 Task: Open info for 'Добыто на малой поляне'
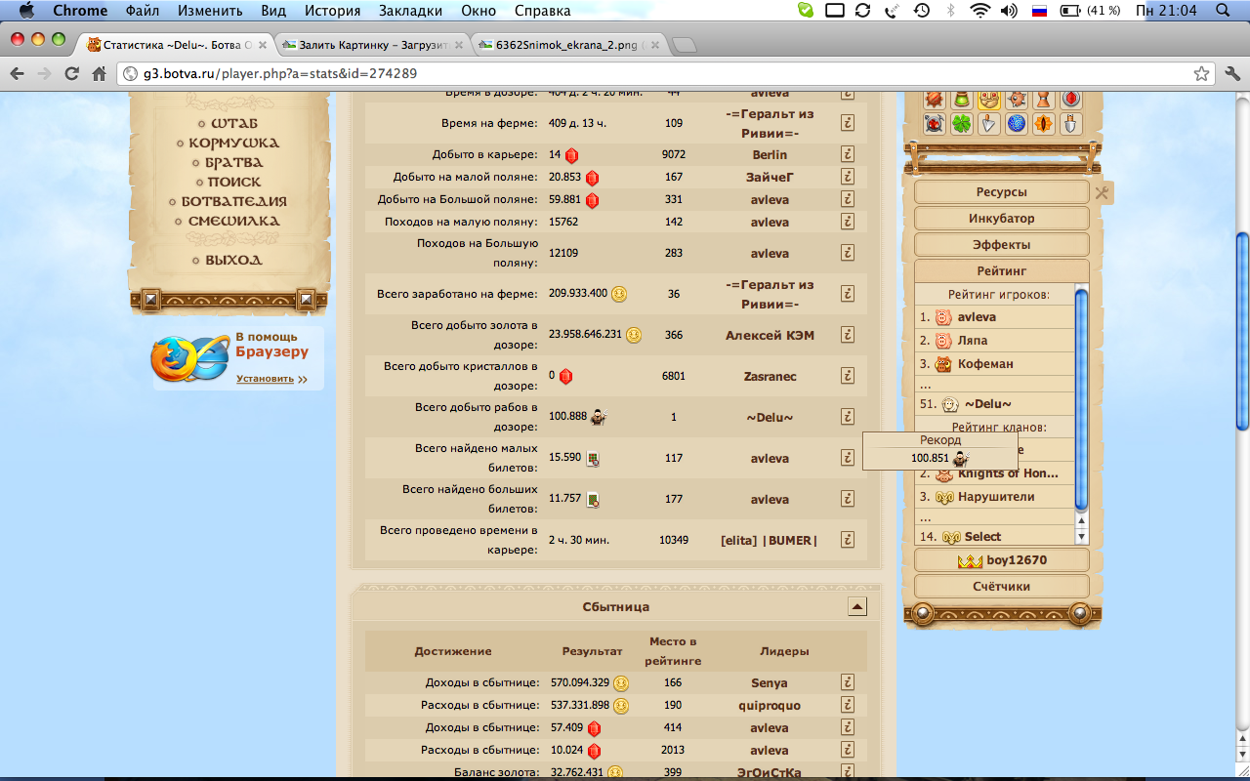click(x=848, y=177)
